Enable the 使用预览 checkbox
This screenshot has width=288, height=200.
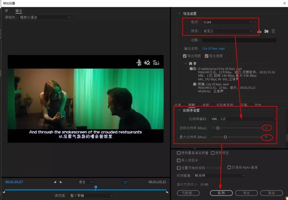click(213, 153)
